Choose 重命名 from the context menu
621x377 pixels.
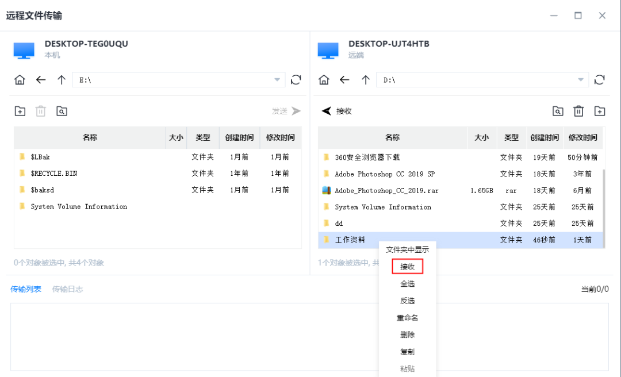click(408, 318)
